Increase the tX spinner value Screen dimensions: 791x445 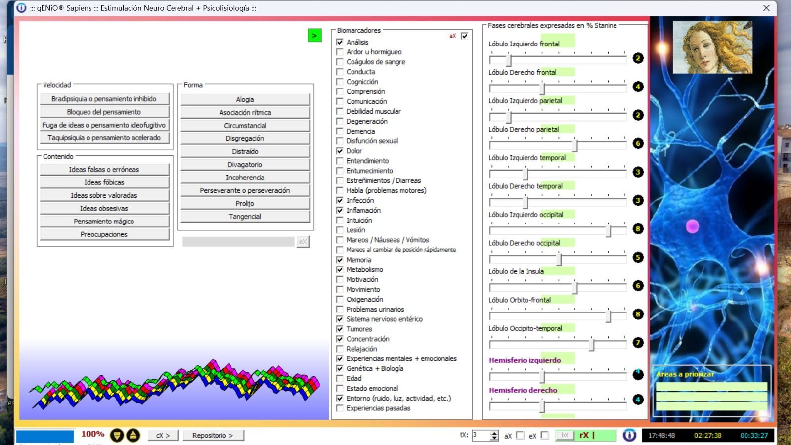click(494, 433)
